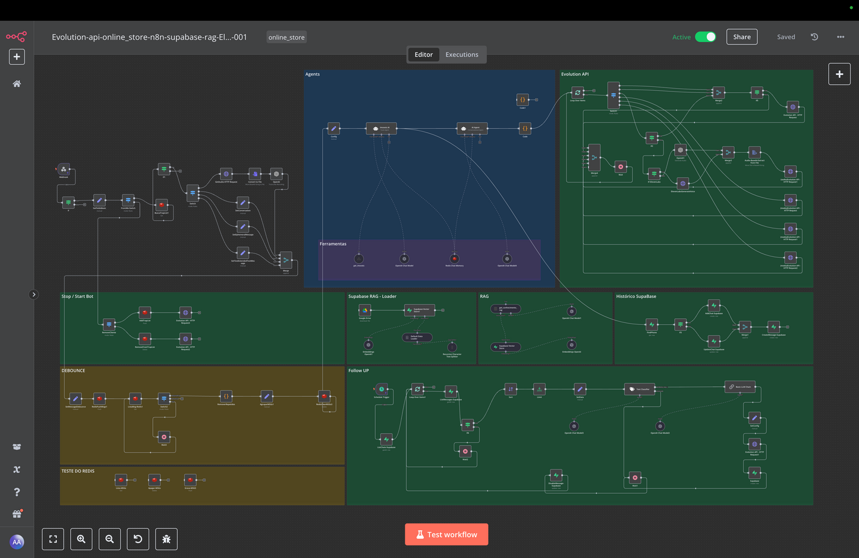The height and width of the screenshot is (558, 859).
Task: Select the SetConversation node
Action: (x=243, y=203)
